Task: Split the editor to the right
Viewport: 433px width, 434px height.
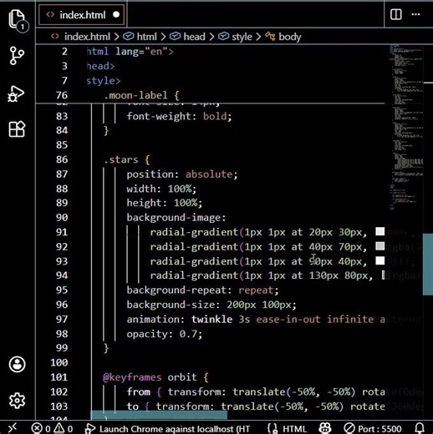Action: pyautogui.click(x=396, y=14)
